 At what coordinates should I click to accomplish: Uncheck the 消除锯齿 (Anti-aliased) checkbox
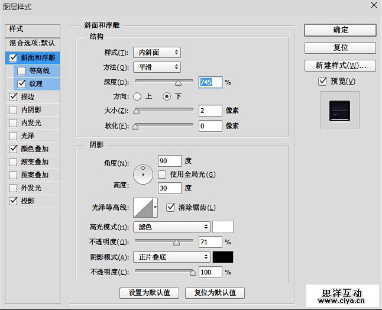171,207
